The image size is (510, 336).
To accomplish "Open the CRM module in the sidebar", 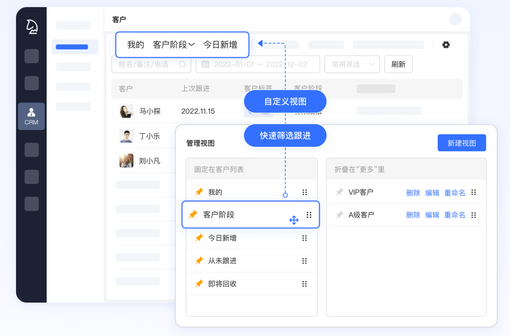I will click(31, 116).
